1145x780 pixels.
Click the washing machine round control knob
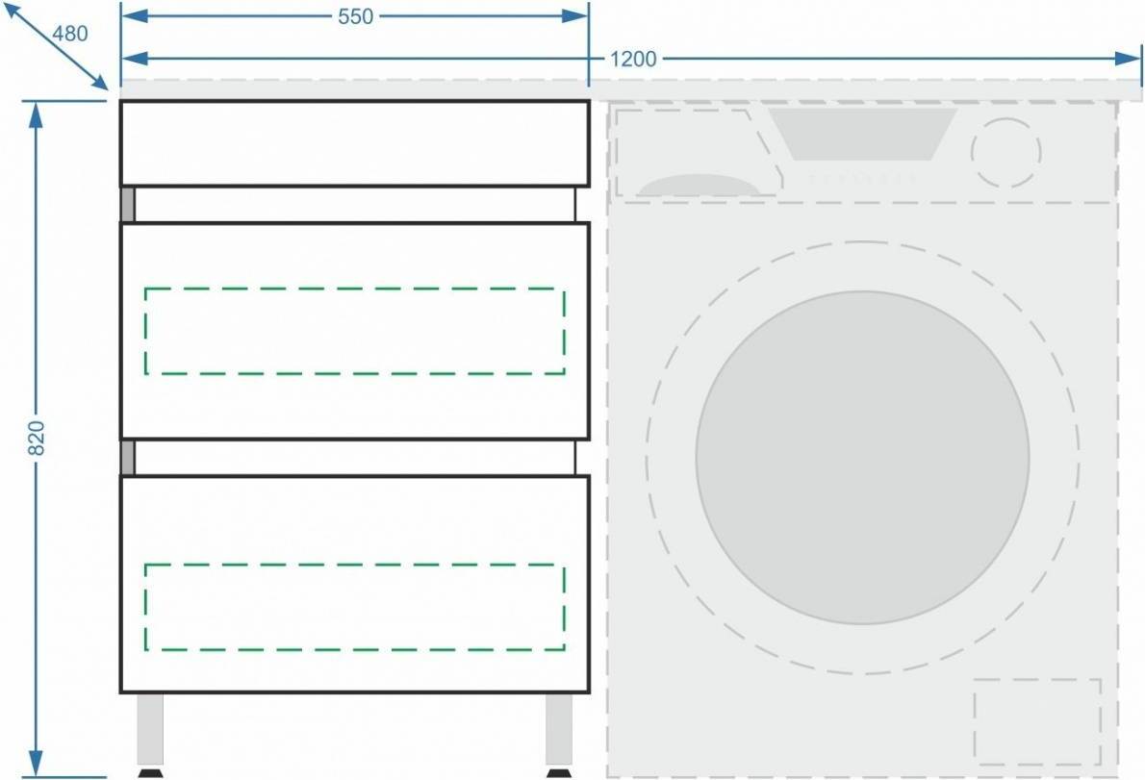pos(1005,153)
